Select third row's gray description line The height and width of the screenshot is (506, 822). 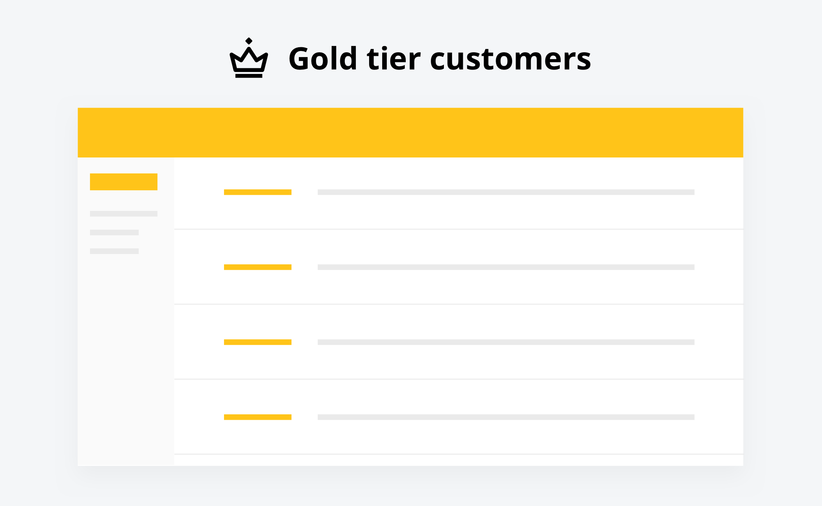506,342
